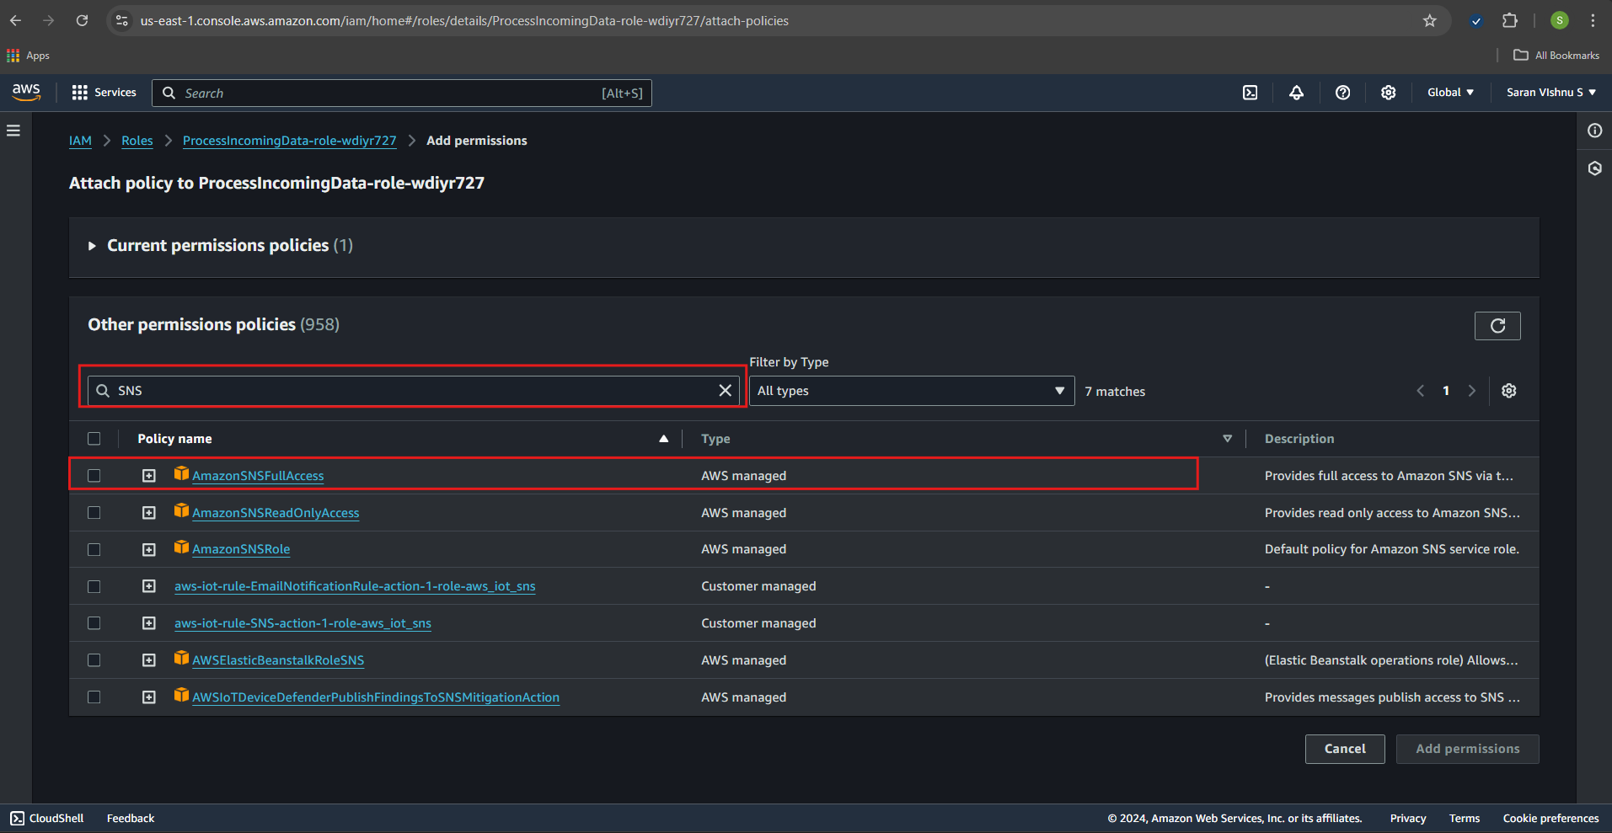Toggle the select-all policies checkbox
1612x833 pixels.
tap(94, 439)
